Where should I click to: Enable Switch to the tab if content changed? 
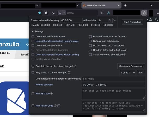(x=33, y=66)
